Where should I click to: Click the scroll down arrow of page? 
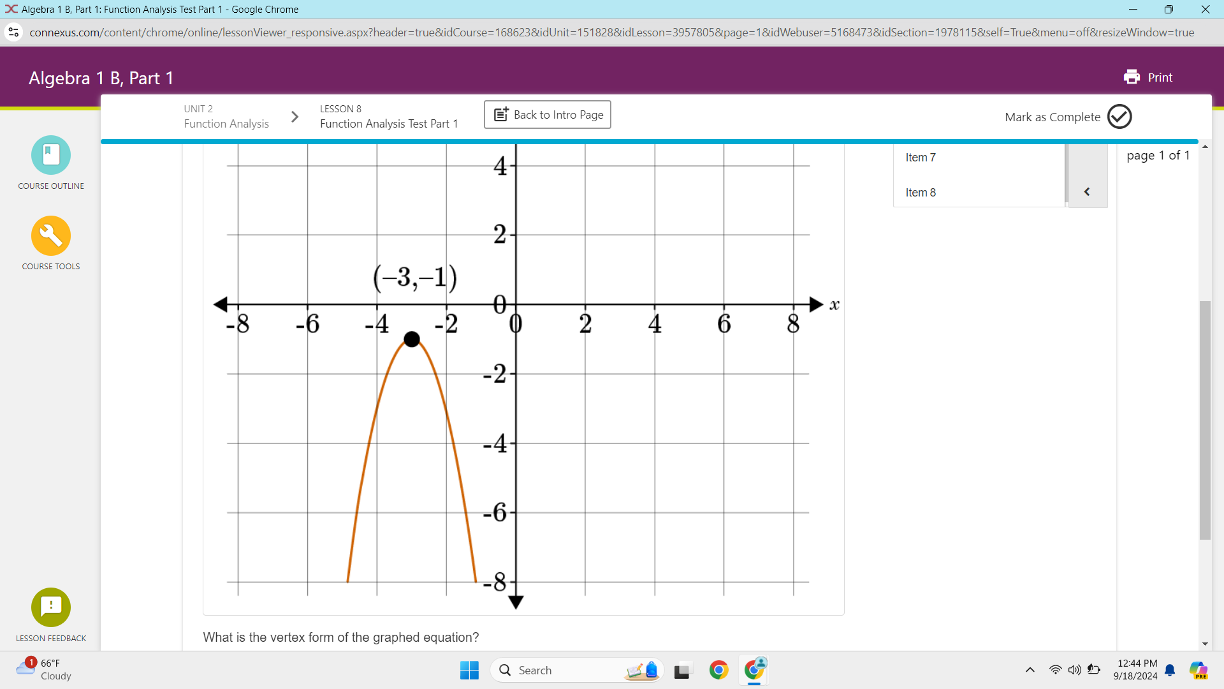[1205, 644]
